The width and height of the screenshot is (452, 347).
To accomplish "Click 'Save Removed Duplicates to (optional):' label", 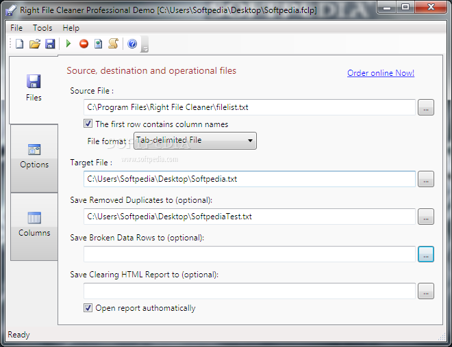I will [141, 200].
